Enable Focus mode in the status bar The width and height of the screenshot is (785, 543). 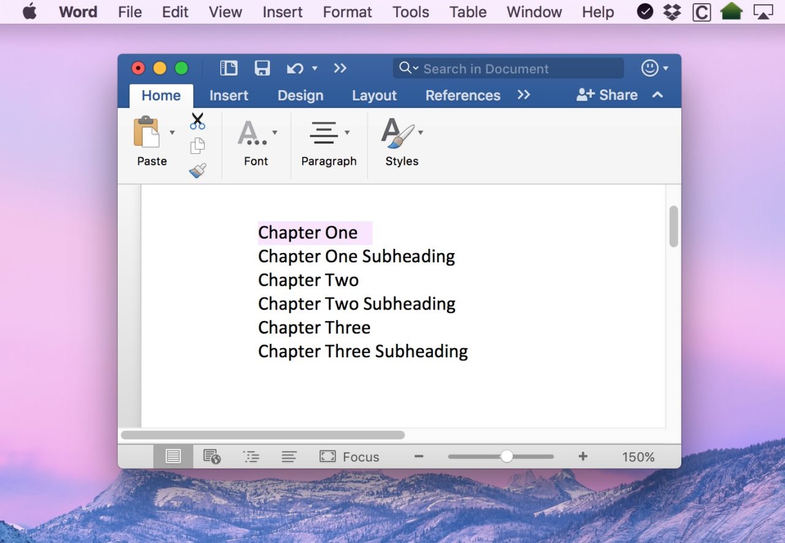pos(350,456)
